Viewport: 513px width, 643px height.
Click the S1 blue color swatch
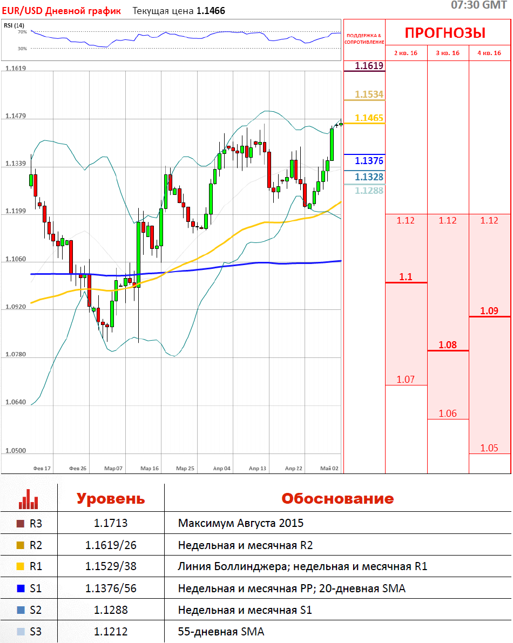pyautogui.click(x=21, y=588)
